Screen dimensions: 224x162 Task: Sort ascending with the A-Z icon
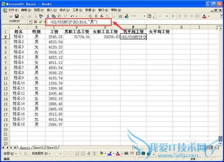coord(108,16)
